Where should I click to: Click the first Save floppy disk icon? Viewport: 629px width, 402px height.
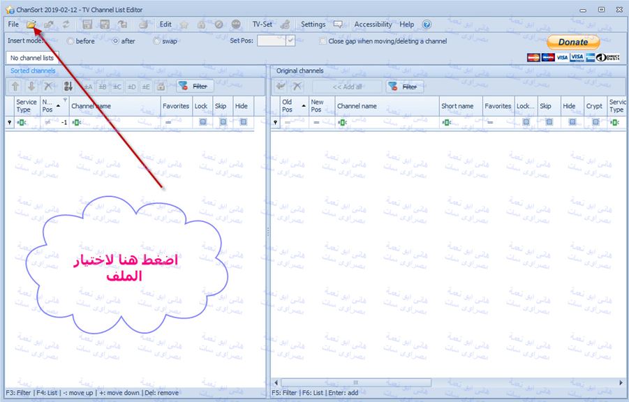pyautogui.click(x=87, y=24)
